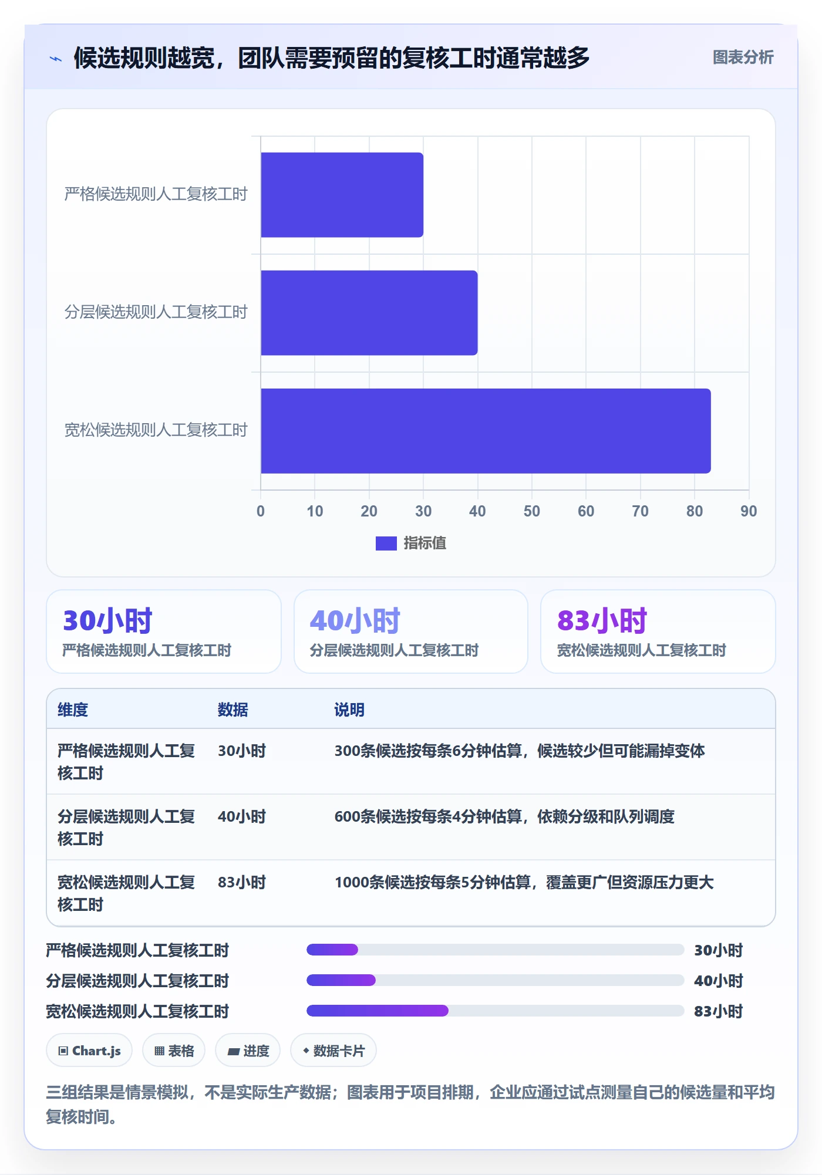Click the lightning icon beside the title

coord(56,58)
